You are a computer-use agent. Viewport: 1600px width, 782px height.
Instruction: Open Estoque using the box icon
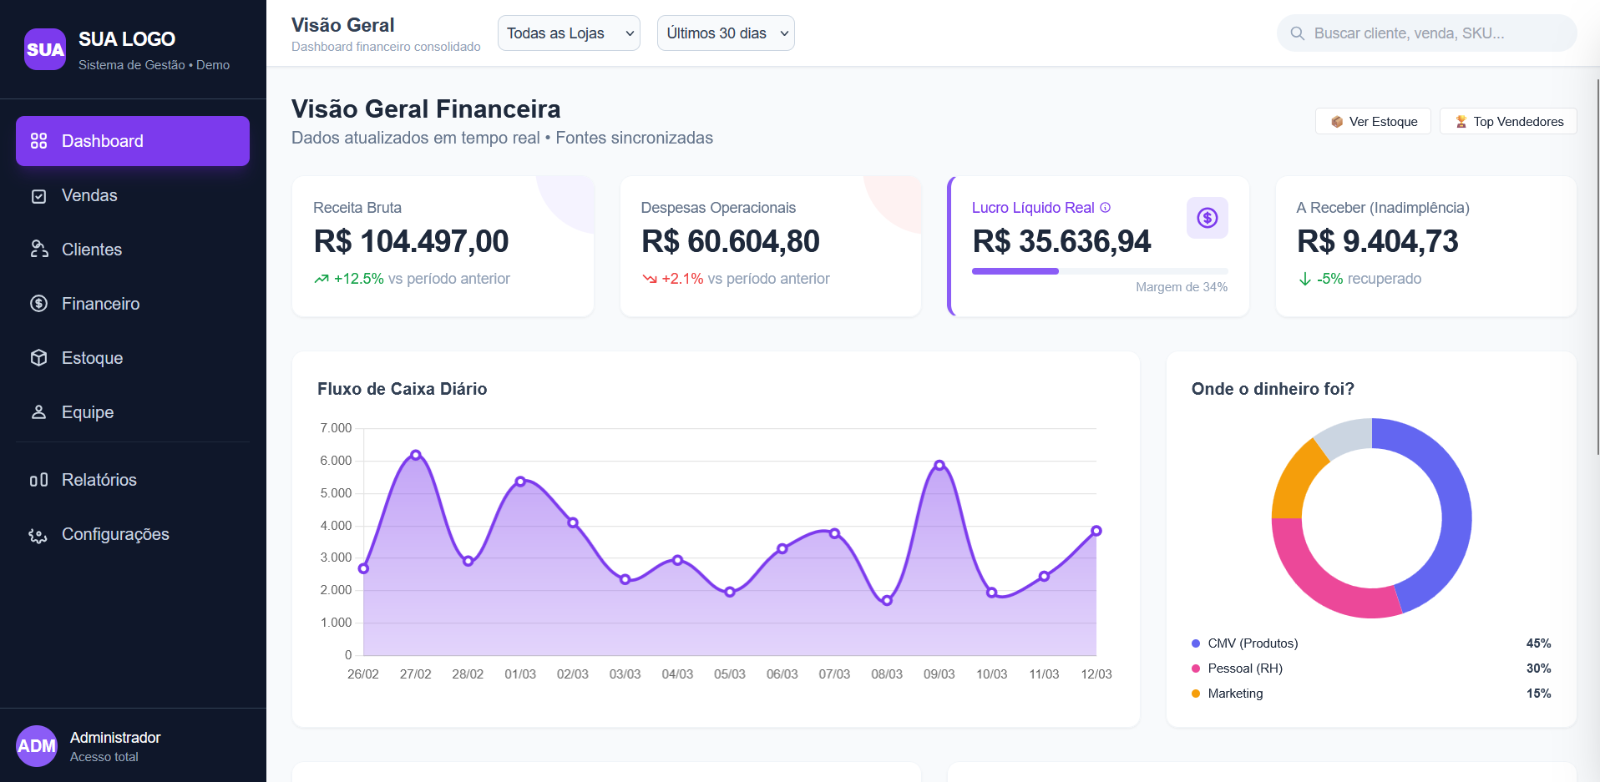(x=39, y=357)
